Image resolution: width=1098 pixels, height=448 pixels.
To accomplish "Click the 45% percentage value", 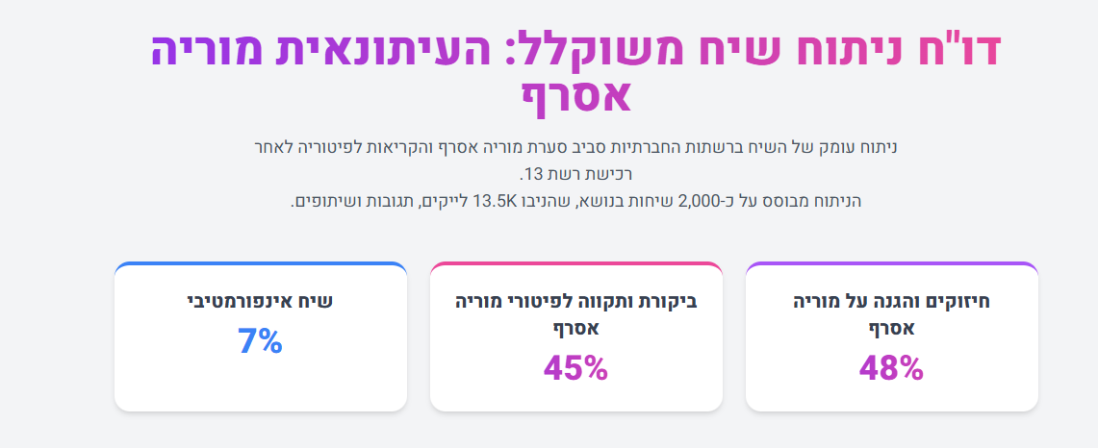I will pyautogui.click(x=575, y=367).
